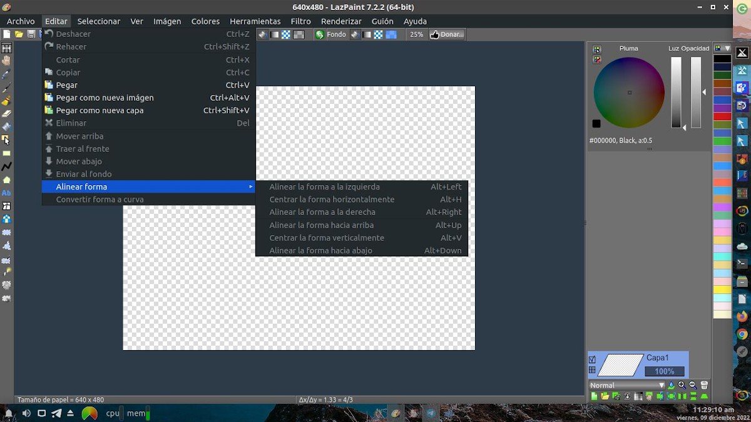Screen dimensions: 751x422
Task: Open Firefox from the right dock
Action: (x=742, y=317)
